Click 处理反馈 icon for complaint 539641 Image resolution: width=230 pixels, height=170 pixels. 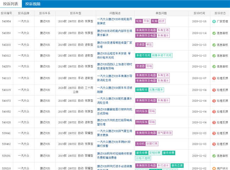pyautogui.click(x=214, y=133)
